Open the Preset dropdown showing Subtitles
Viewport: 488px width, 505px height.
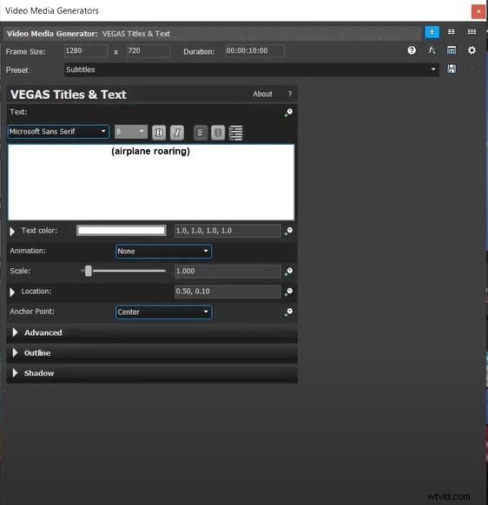(x=252, y=70)
